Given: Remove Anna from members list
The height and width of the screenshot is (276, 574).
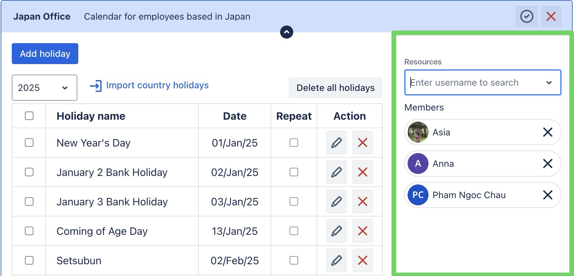Looking at the screenshot, I should coord(547,164).
